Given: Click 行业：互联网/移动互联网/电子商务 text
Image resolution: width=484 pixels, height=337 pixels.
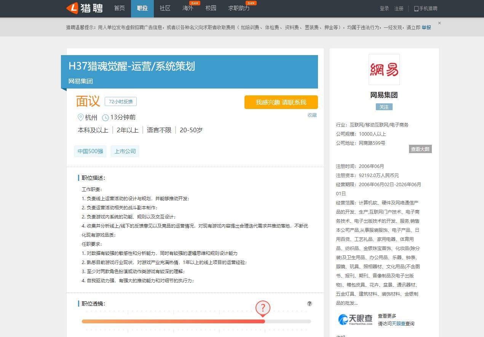Looking at the screenshot, I should point(372,125).
